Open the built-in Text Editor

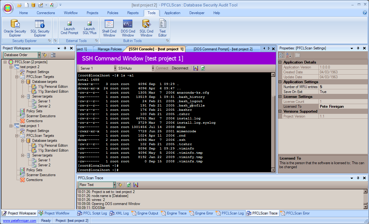coord(162,28)
